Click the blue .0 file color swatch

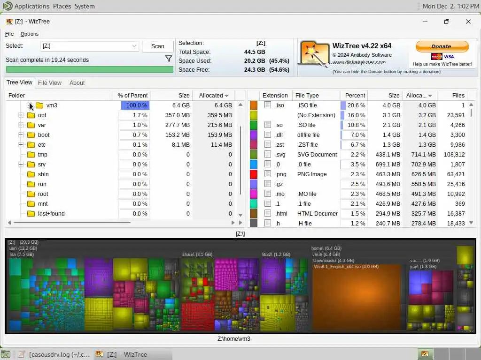(x=254, y=165)
